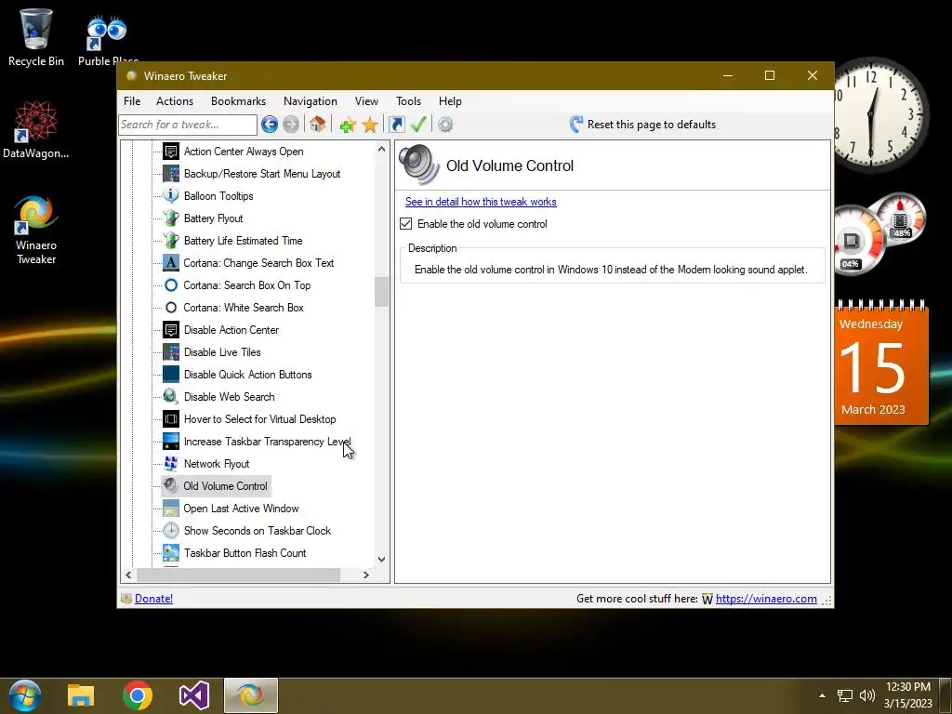Uncheck Enable the old volume control
The height and width of the screenshot is (714, 952).
click(x=406, y=223)
